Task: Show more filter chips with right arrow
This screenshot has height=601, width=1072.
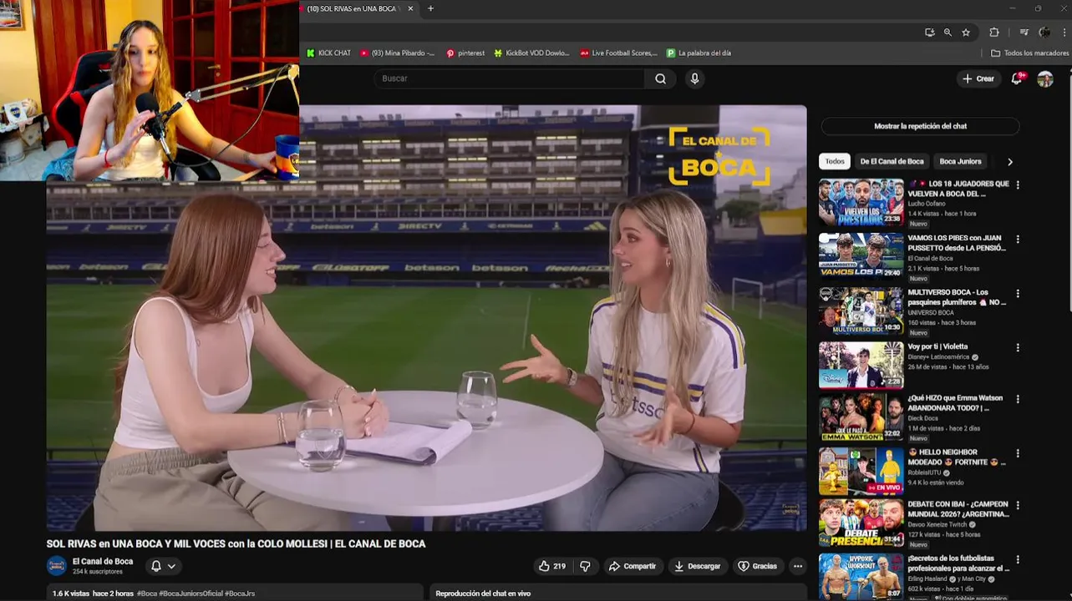Action: 1009,162
